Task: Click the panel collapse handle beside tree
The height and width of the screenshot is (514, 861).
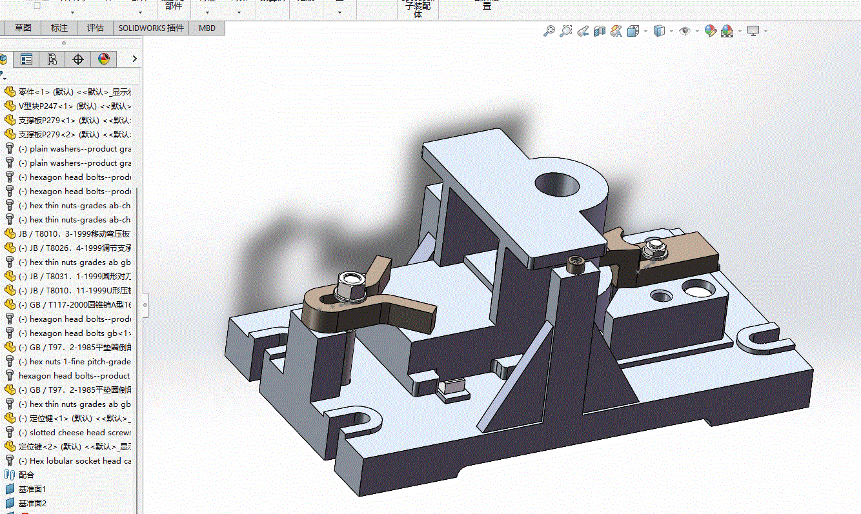Action: click(145, 305)
